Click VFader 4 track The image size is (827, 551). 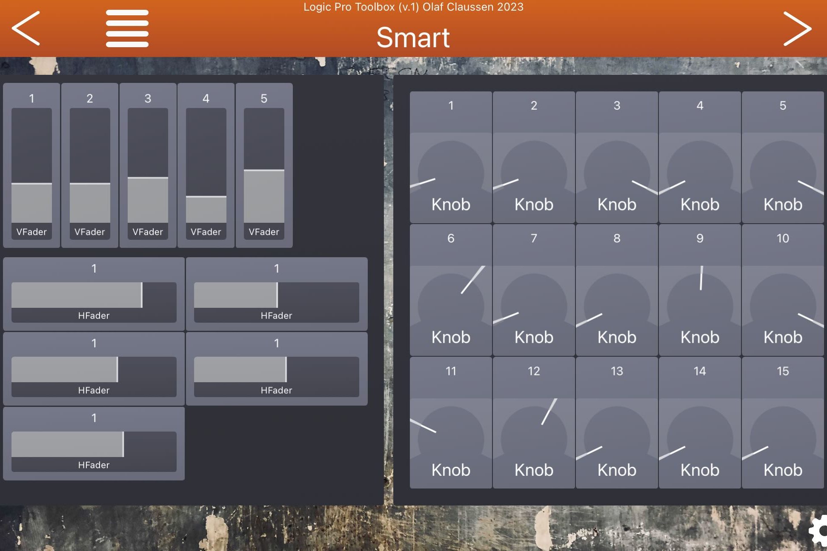[x=206, y=165]
